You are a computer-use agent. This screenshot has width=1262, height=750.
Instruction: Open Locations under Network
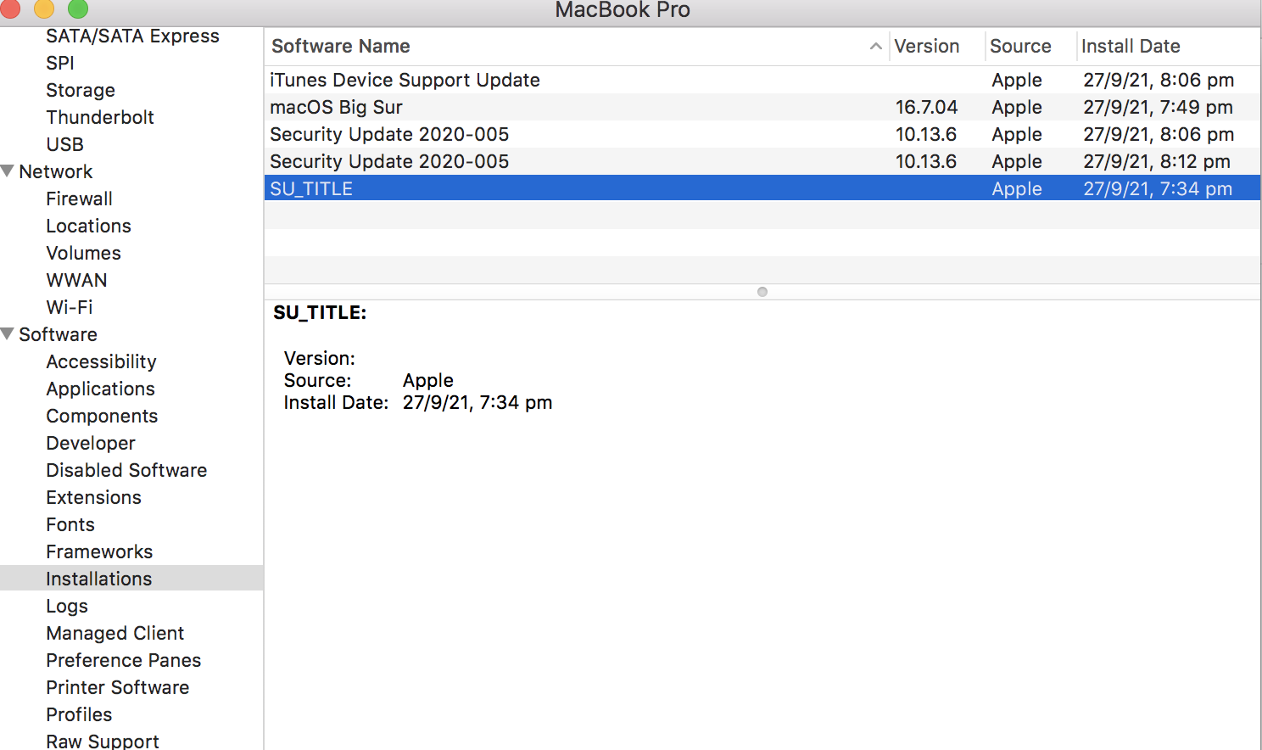click(88, 226)
